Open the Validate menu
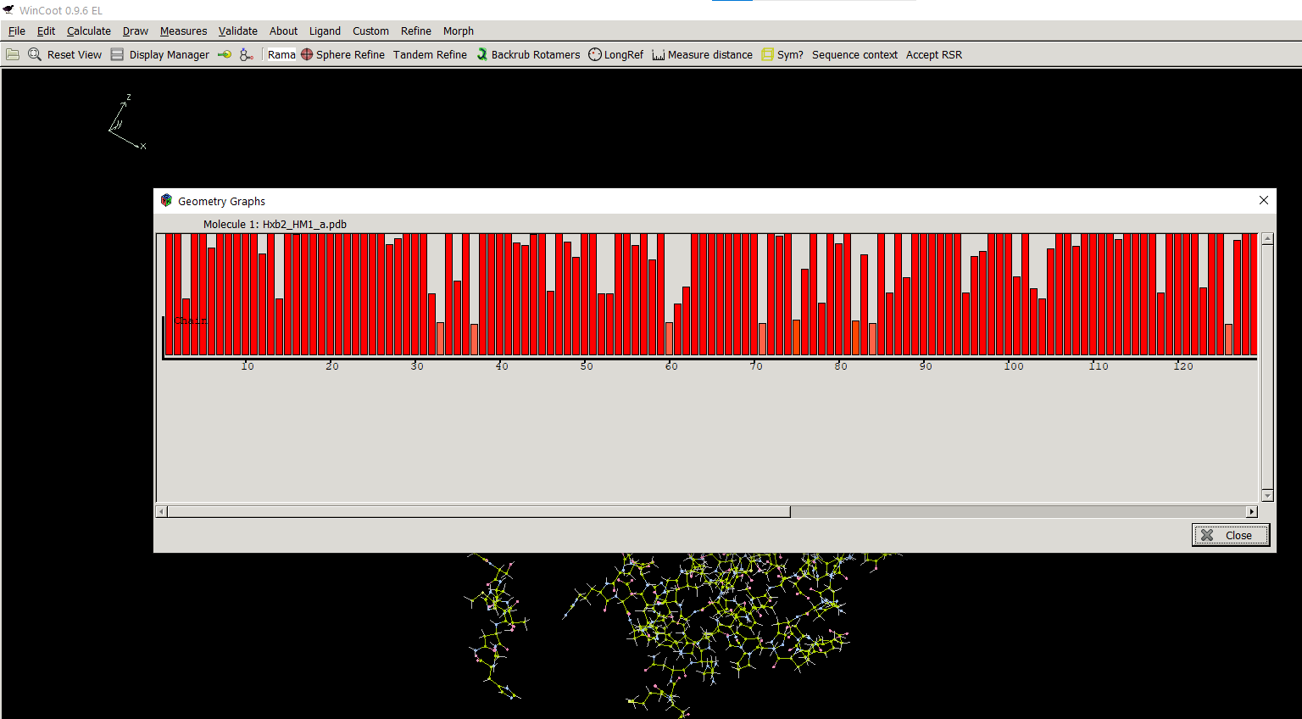Screen dimensions: 1302x719 [237, 31]
